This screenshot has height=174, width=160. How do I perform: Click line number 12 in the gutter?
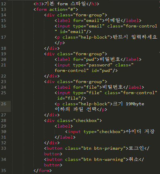coord(4,4)
